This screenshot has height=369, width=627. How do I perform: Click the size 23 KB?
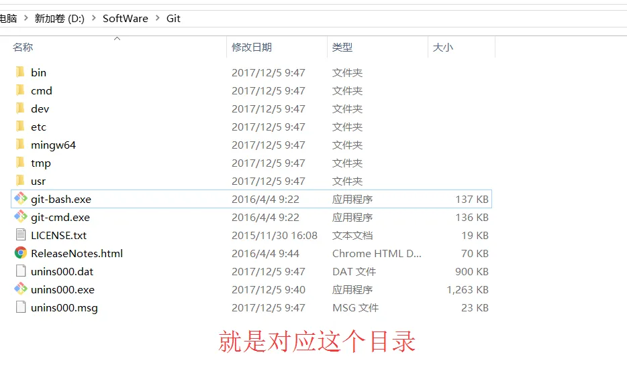(475, 308)
